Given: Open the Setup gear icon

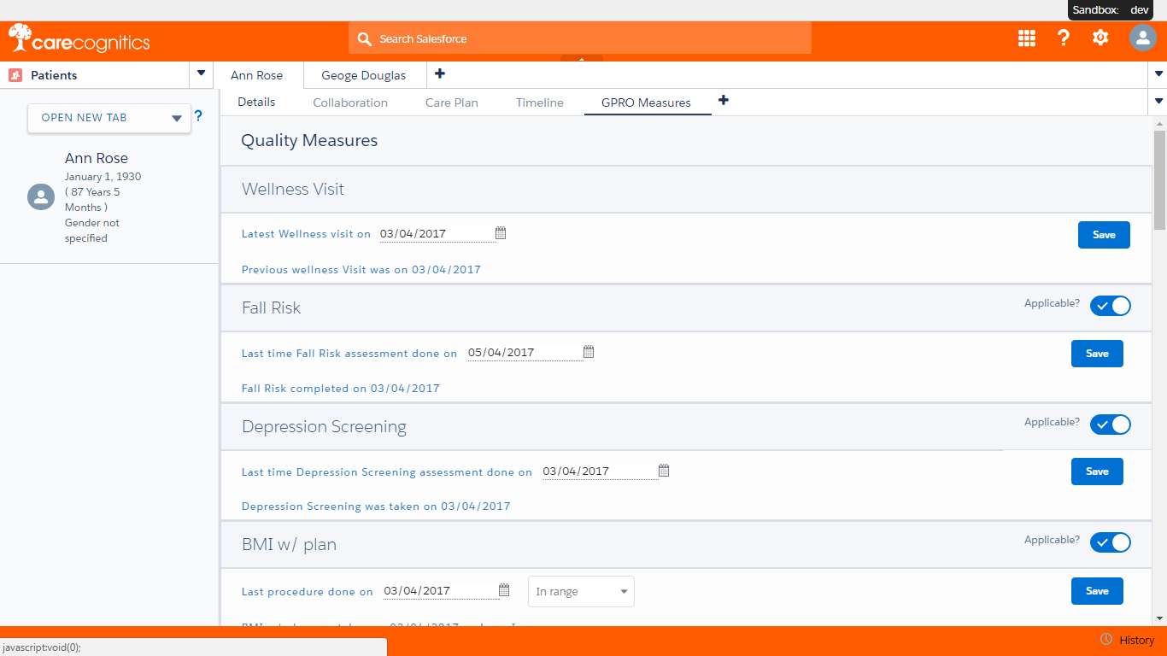Looking at the screenshot, I should click(1100, 38).
